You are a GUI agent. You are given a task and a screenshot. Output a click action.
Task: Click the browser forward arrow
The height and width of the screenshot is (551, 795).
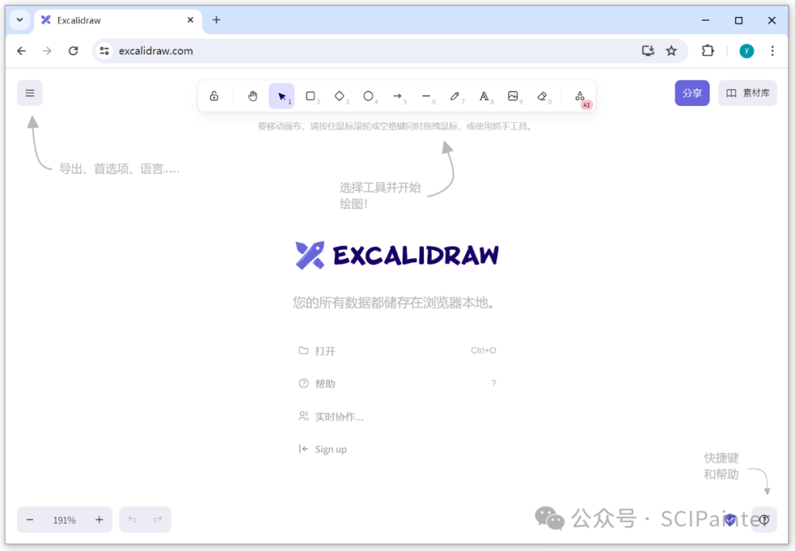point(47,51)
